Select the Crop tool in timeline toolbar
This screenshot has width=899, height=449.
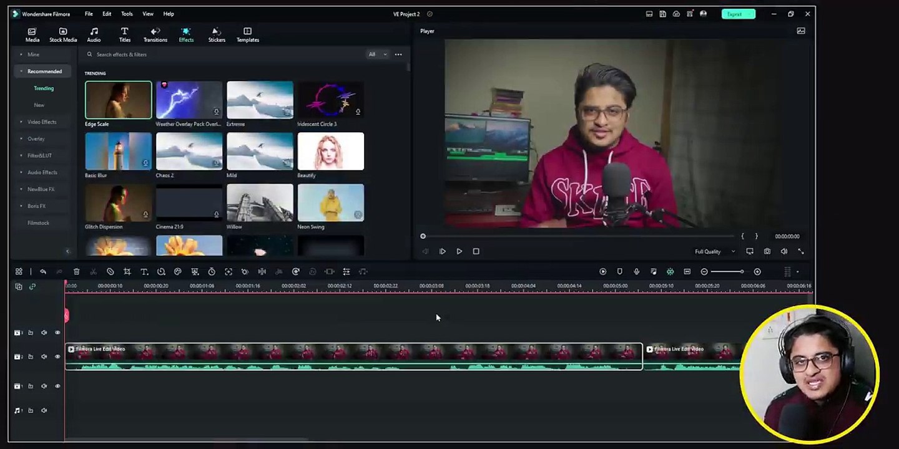pos(127,272)
